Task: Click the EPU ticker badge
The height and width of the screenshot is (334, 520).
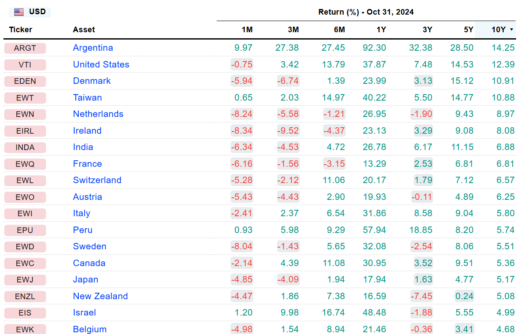Action: point(25,230)
